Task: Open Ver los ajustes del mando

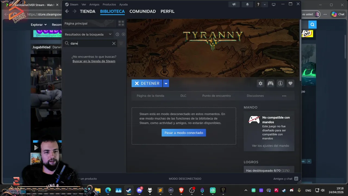Action: 271,146
